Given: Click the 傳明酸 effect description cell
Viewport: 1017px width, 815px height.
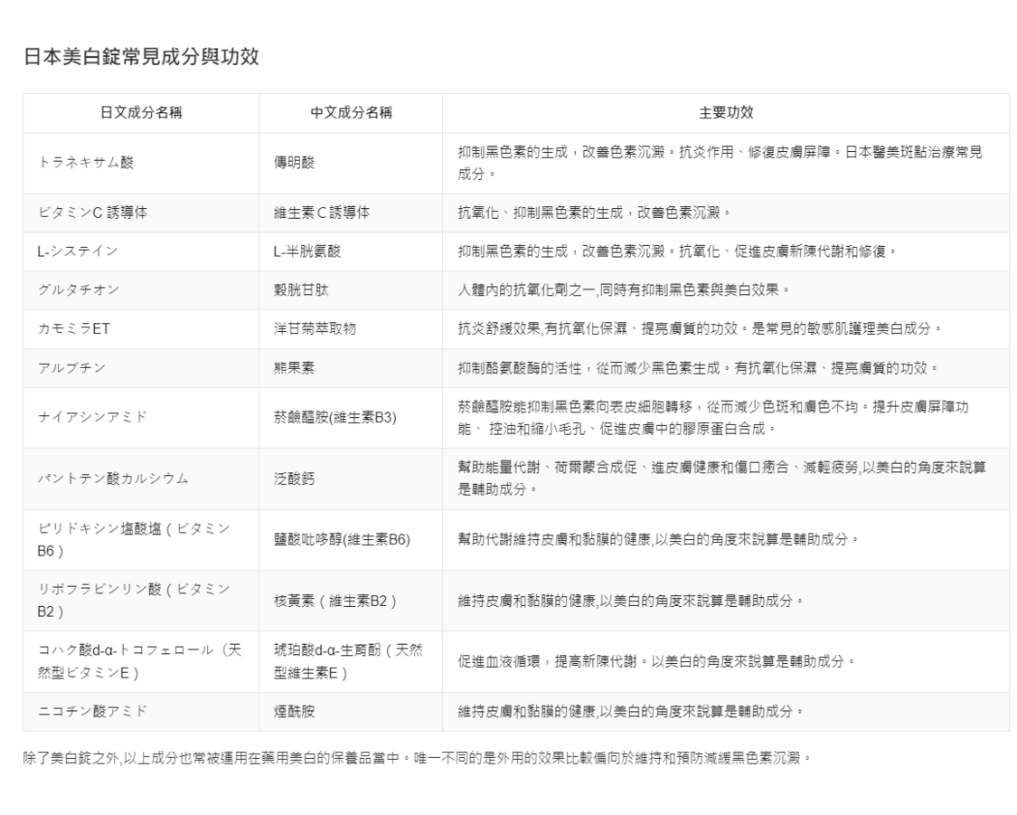Looking at the screenshot, I should click(726, 163).
